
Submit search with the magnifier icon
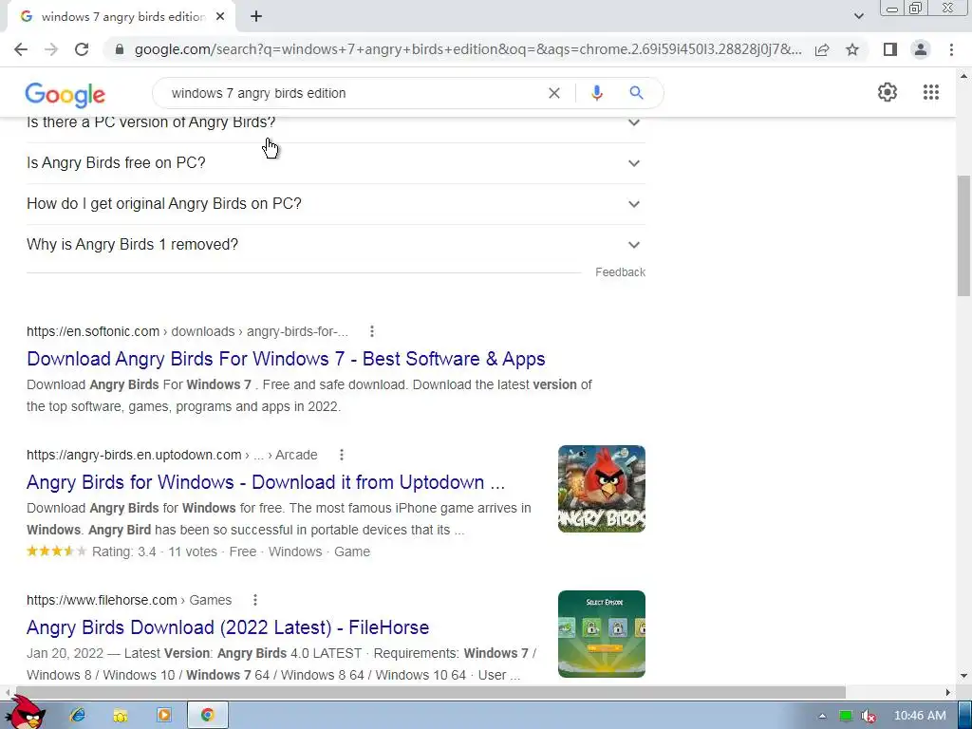[x=636, y=93]
